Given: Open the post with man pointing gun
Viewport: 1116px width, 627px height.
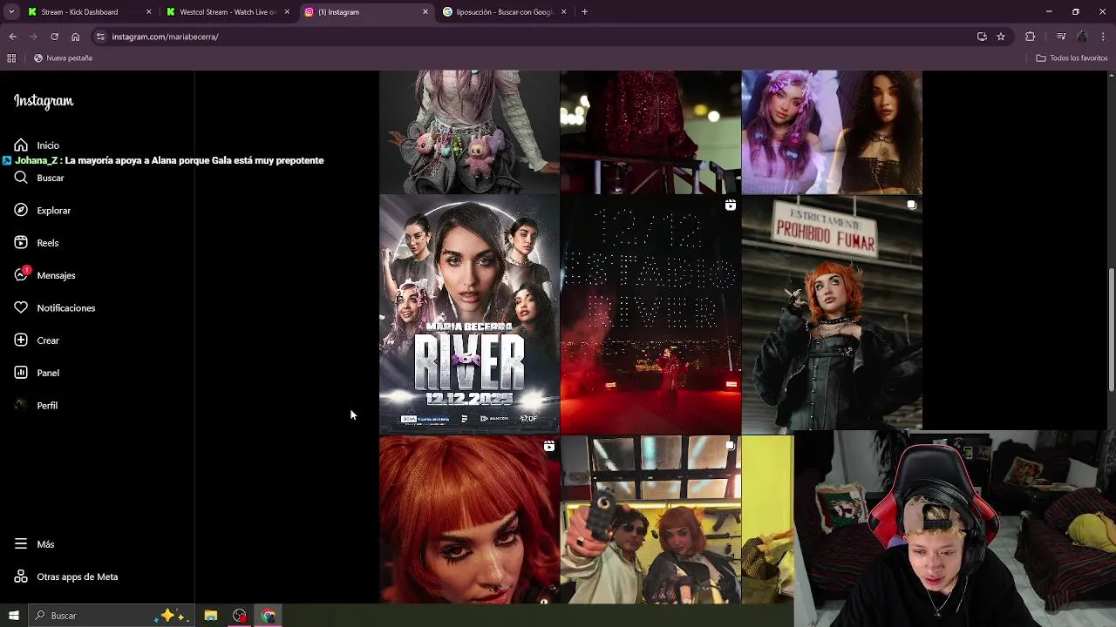Looking at the screenshot, I should point(650,519).
